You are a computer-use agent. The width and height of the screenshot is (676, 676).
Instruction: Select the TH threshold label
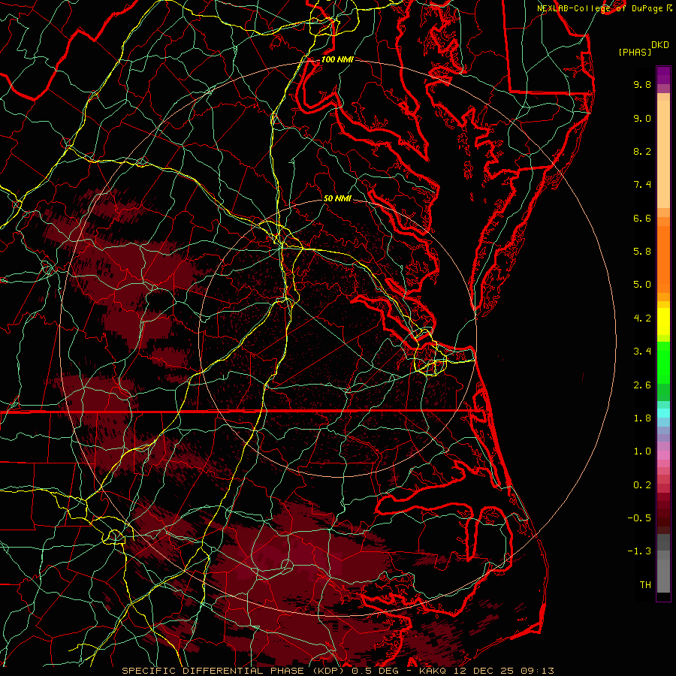(645, 585)
